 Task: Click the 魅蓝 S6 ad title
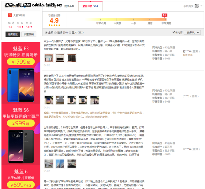pos(21,110)
